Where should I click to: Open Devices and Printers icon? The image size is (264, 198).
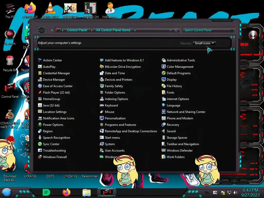(x=102, y=79)
